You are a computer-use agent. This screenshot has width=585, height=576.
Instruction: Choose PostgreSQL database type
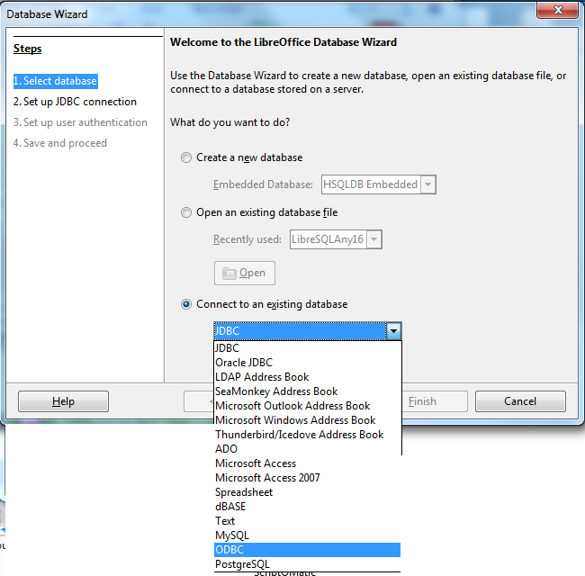(x=308, y=564)
